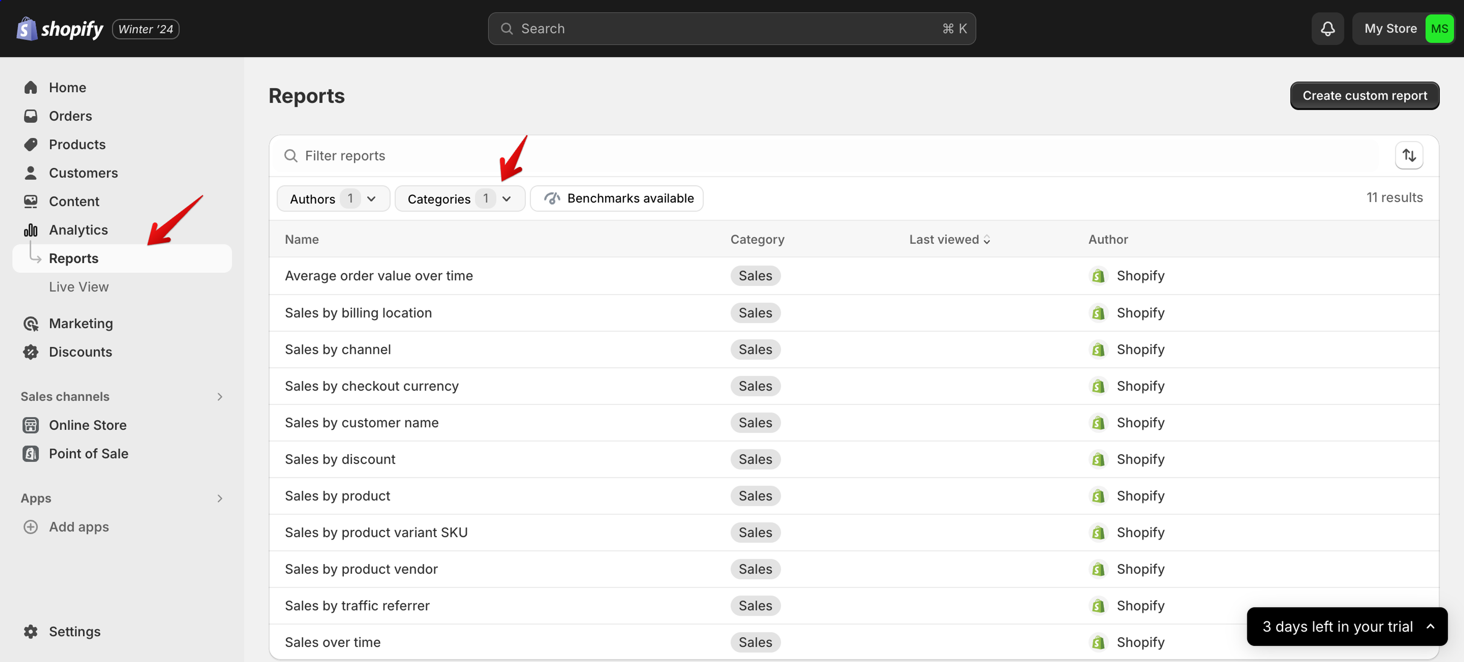Click the Winter '24 badge
The width and height of the screenshot is (1464, 662).
146,29
